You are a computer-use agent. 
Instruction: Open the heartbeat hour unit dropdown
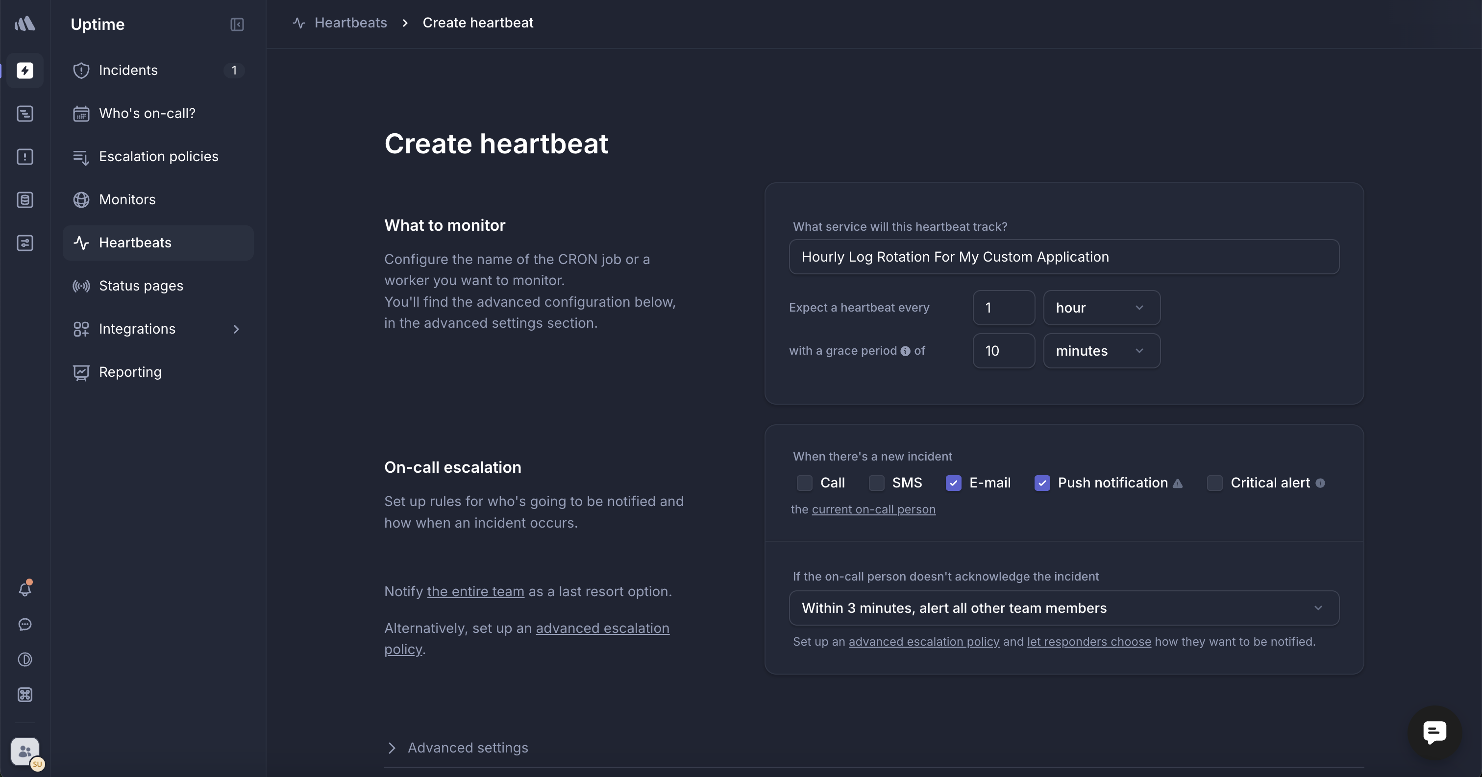point(1101,308)
